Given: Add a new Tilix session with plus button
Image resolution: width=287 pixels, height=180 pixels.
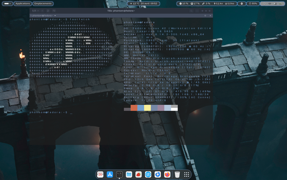Looking at the screenshot, I should tap(42, 11).
